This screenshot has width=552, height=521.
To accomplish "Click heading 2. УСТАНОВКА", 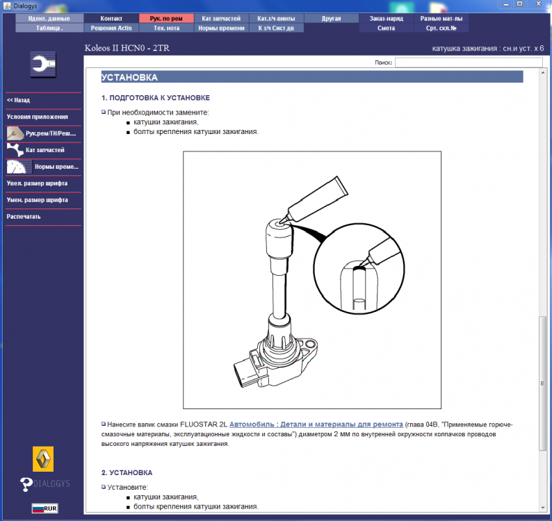I will [127, 473].
